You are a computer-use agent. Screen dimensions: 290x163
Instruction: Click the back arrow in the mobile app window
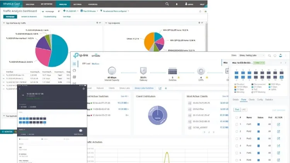point(20,89)
